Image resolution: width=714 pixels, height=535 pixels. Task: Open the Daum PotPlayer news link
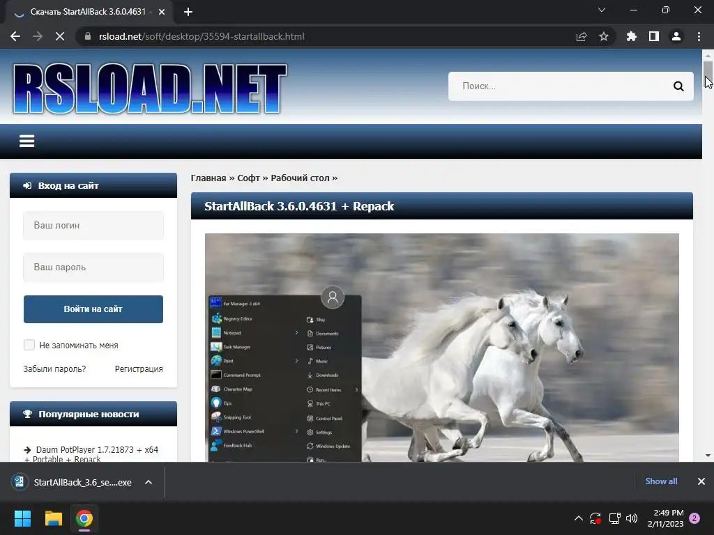[x=91, y=454]
